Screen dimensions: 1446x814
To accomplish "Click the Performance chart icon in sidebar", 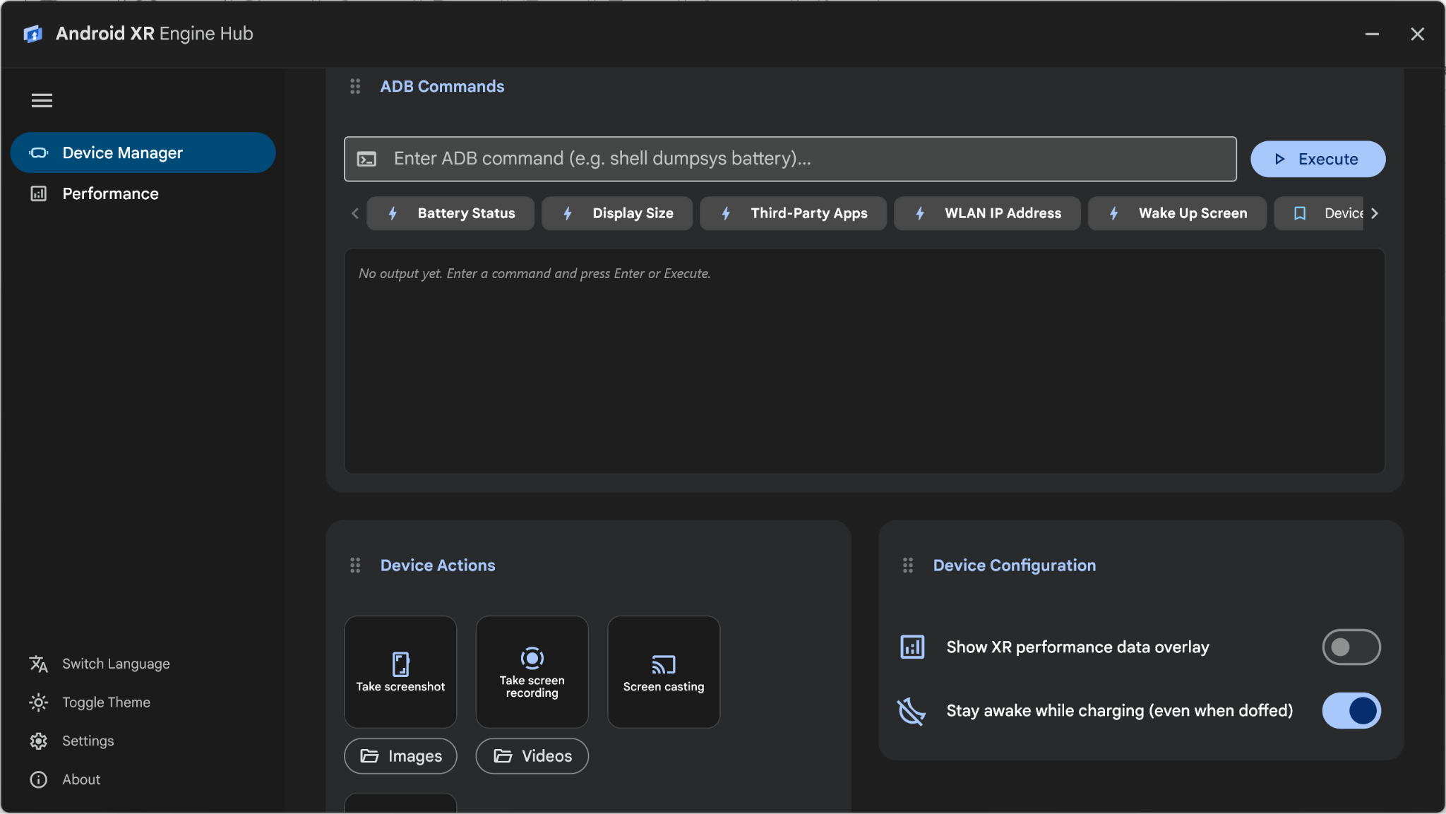I will click(39, 193).
